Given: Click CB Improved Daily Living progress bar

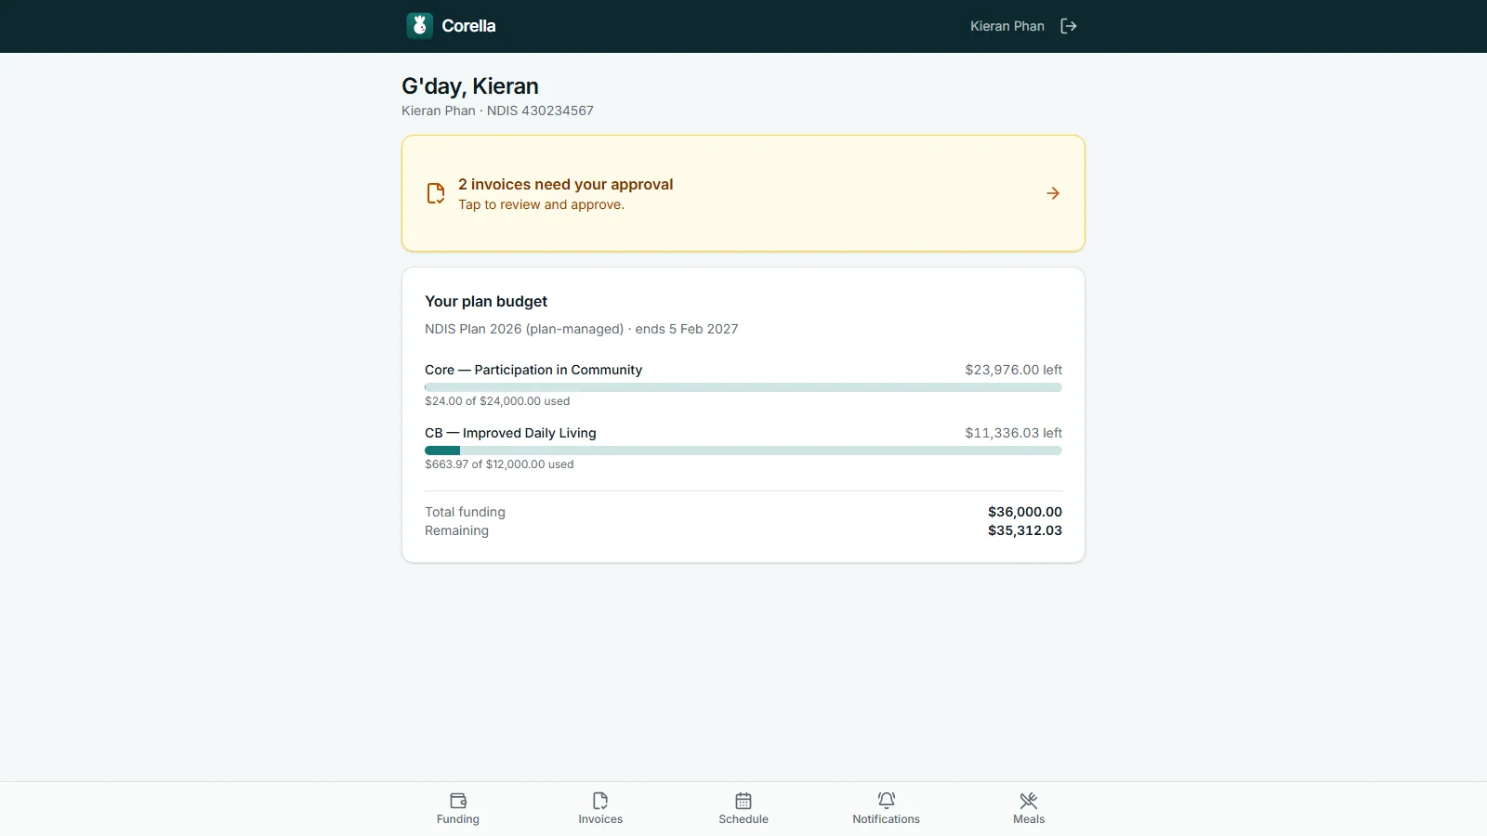Looking at the screenshot, I should pyautogui.click(x=743, y=451).
